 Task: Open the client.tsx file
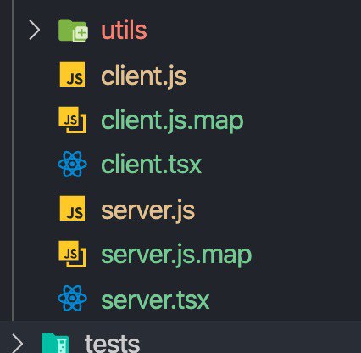click(x=151, y=164)
